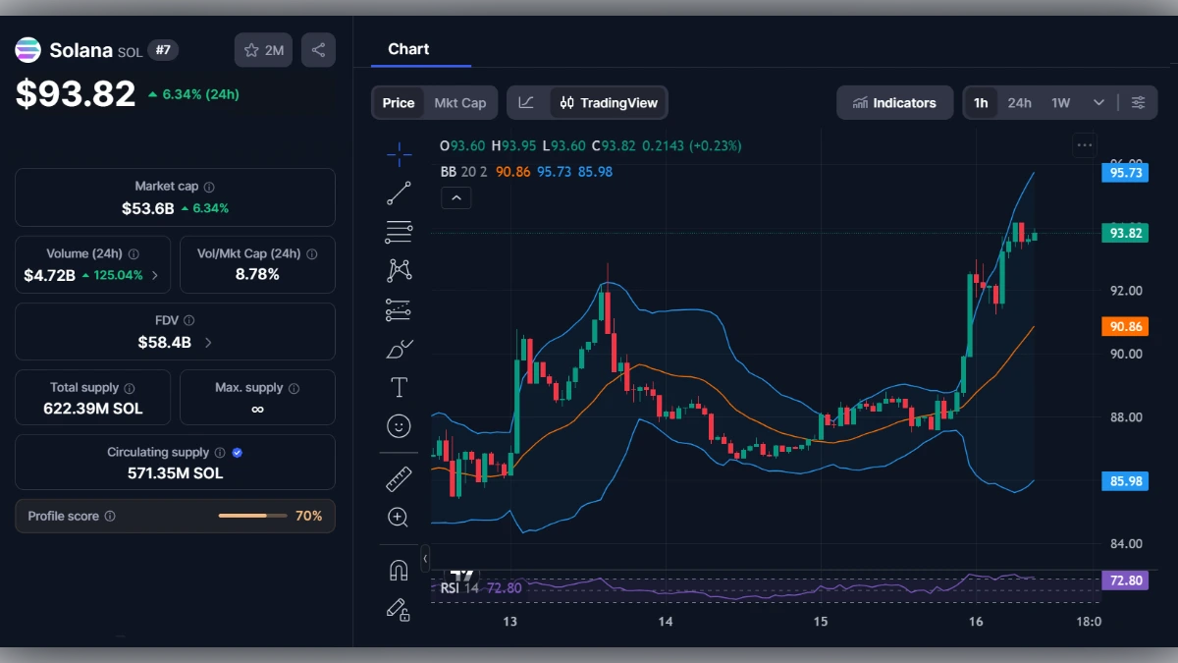
Task: Switch the chart to Mkt Cap view
Action: click(x=461, y=102)
